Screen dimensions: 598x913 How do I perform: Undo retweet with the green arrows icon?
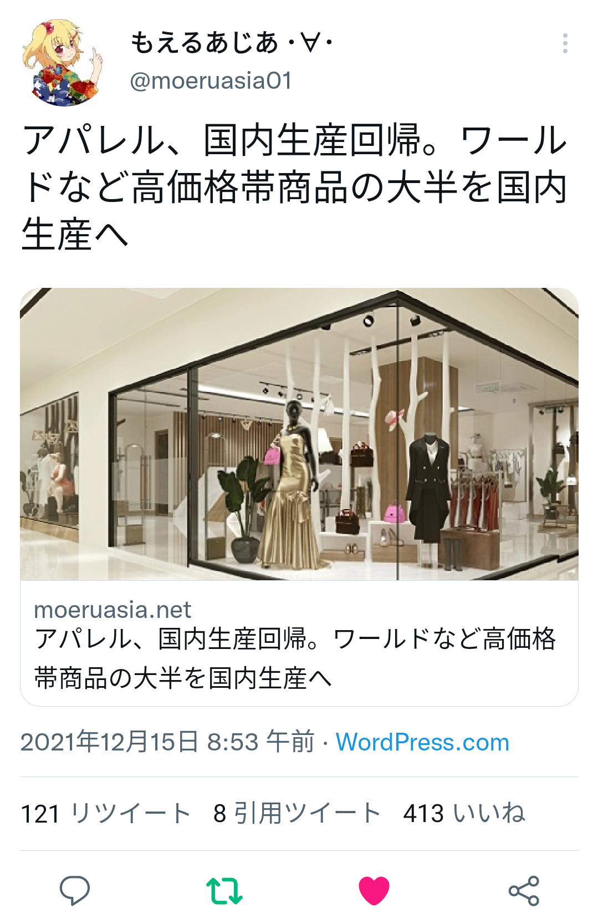[224, 891]
